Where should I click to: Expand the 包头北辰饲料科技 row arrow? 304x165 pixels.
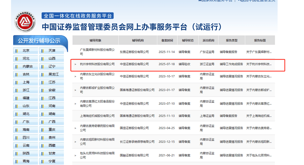(75, 155)
